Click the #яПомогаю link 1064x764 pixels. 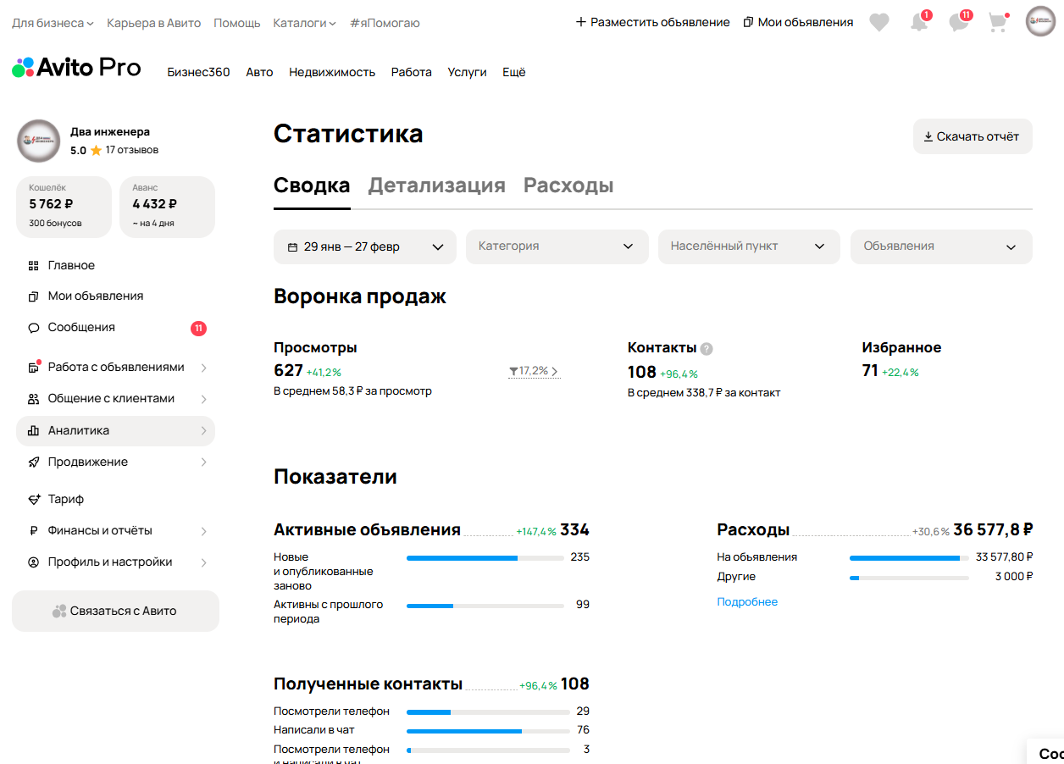[385, 23]
